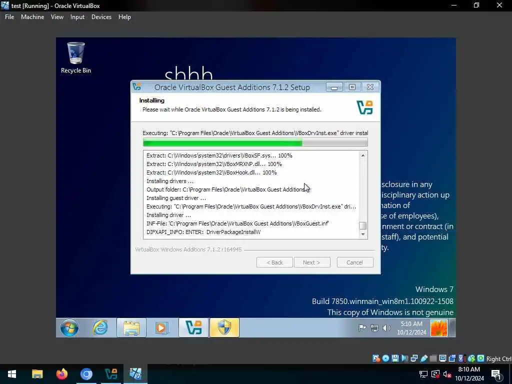Click the Next > button in setup

(312, 262)
